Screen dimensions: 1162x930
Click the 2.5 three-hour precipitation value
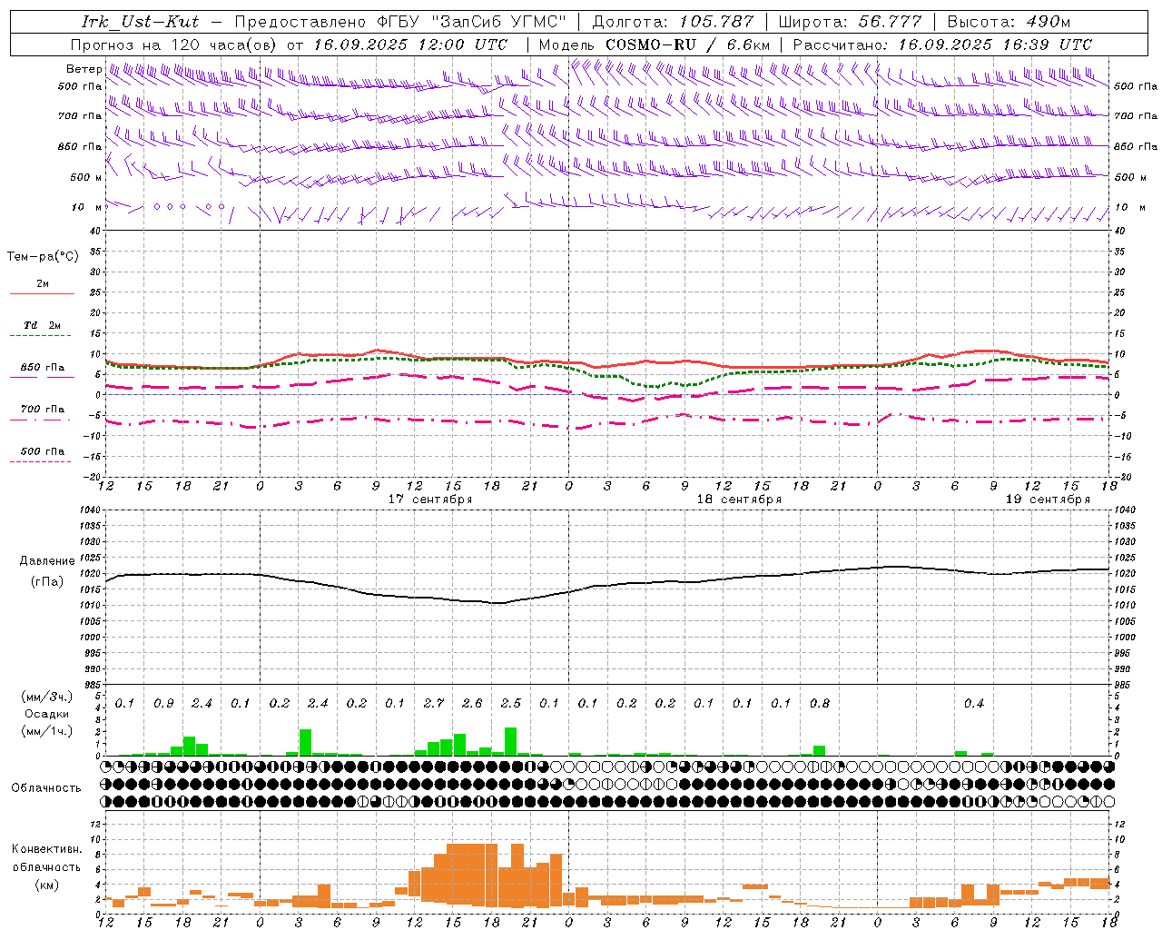point(511,704)
